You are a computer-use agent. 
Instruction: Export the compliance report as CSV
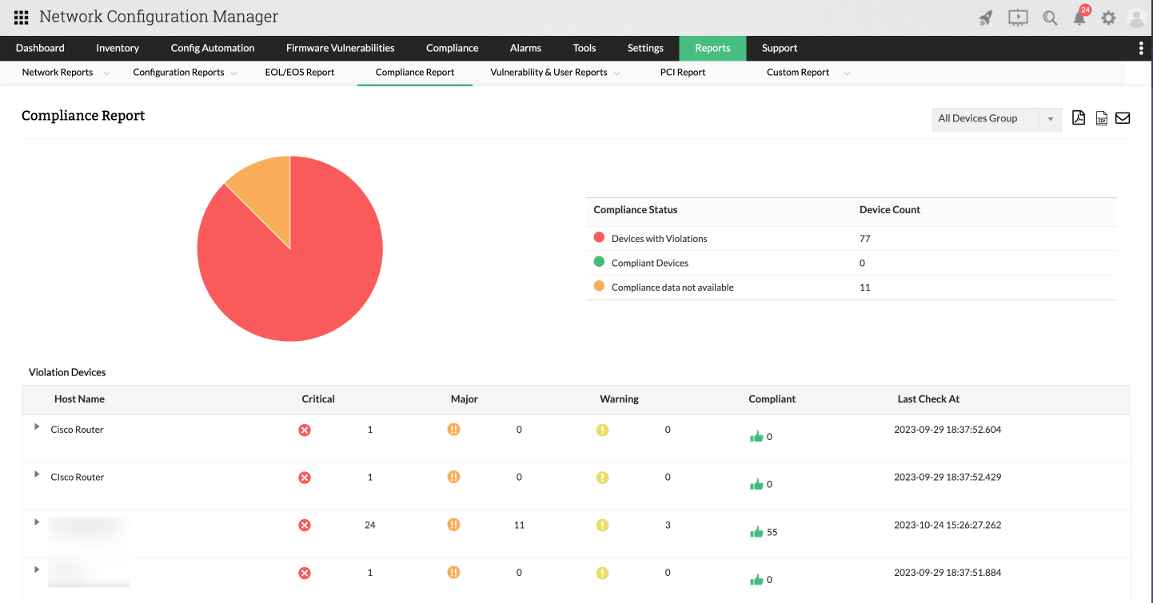tap(1101, 118)
